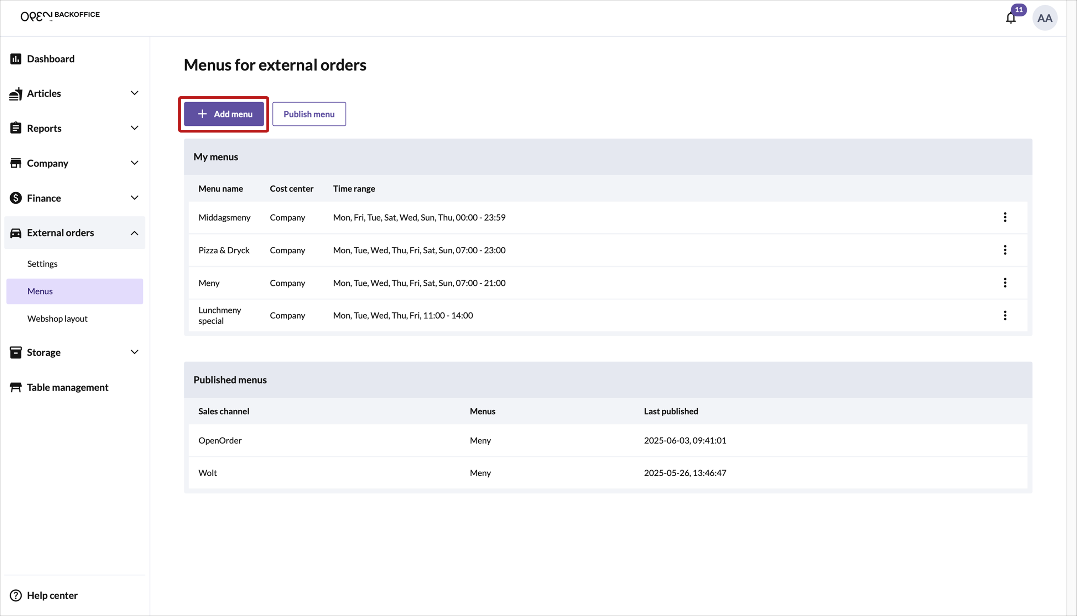Select the Meny name in My menus

(x=209, y=283)
